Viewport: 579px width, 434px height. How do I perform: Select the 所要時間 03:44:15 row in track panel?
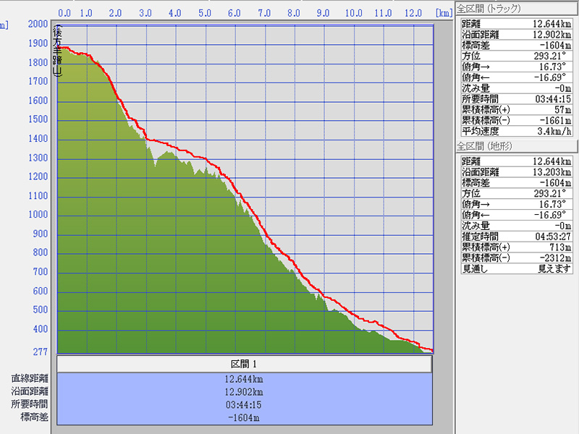[517, 98]
